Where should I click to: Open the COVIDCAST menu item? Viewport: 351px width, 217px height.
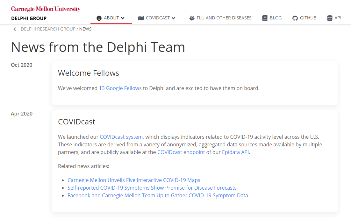click(x=158, y=18)
